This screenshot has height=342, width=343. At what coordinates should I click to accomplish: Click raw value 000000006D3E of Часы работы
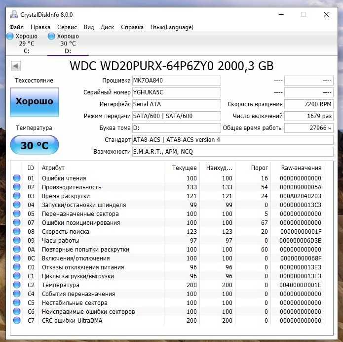[x=301, y=241]
